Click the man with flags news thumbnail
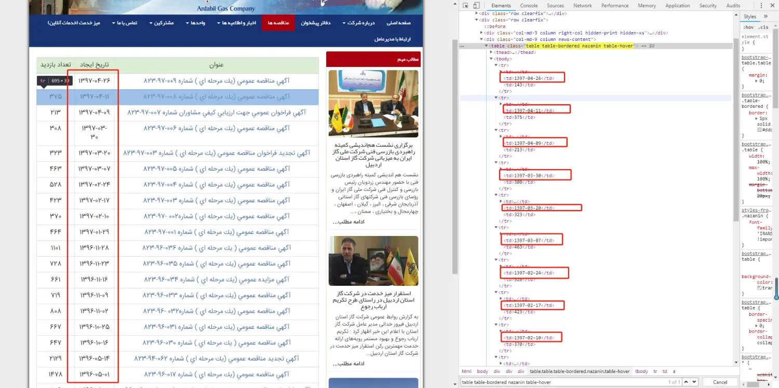Screen dimensions: 779x388 tap(373, 261)
